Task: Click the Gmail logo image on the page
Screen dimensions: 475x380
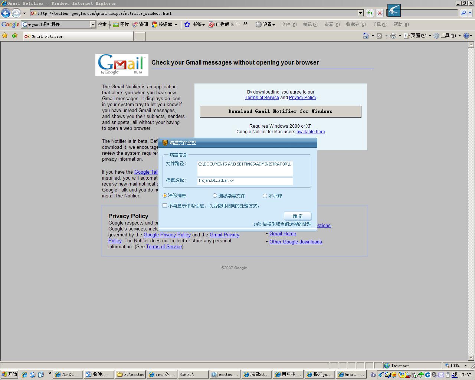Action: (x=122, y=65)
